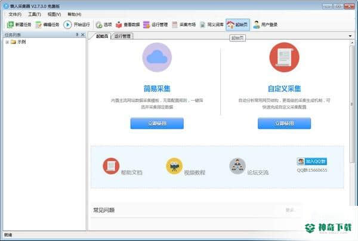Click the 常见问题 section heading

click(104, 210)
